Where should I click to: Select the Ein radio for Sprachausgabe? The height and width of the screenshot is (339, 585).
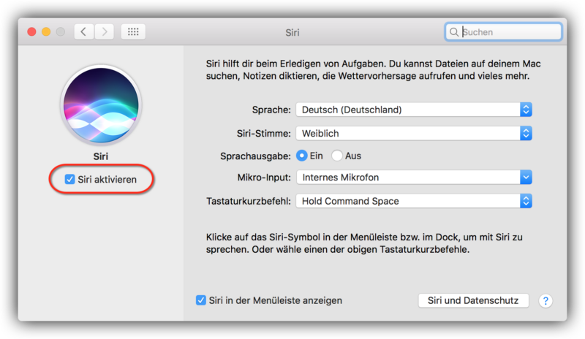[301, 156]
